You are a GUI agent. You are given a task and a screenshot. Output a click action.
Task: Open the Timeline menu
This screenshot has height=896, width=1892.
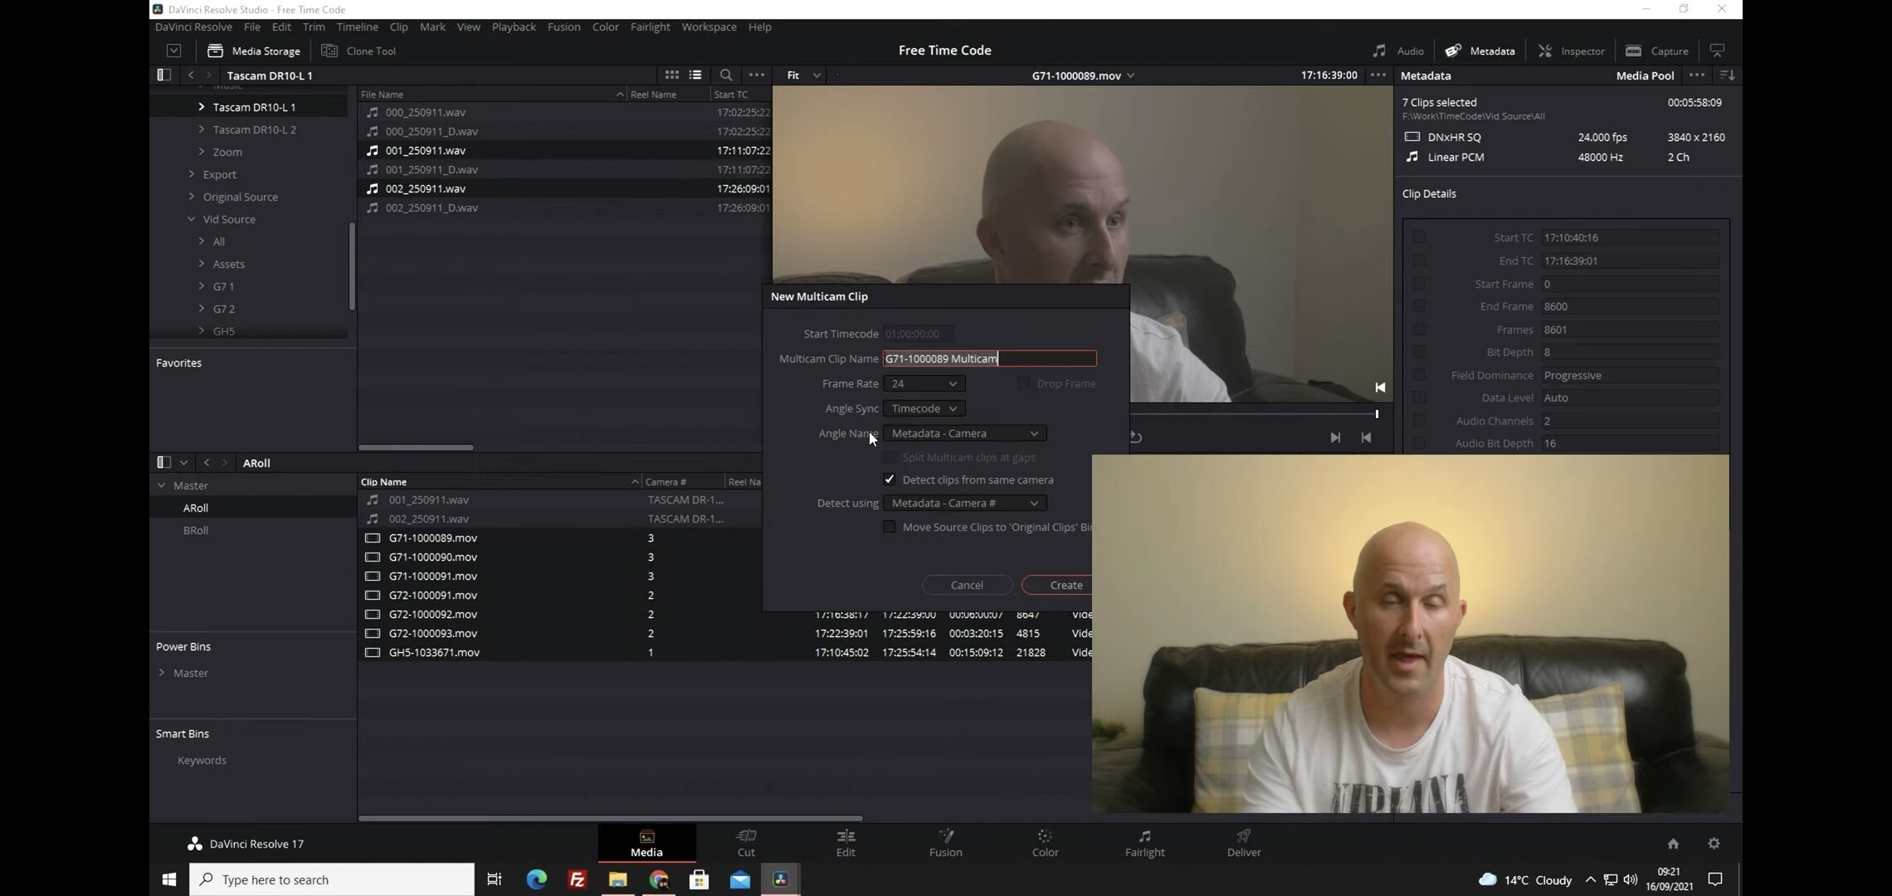(357, 27)
